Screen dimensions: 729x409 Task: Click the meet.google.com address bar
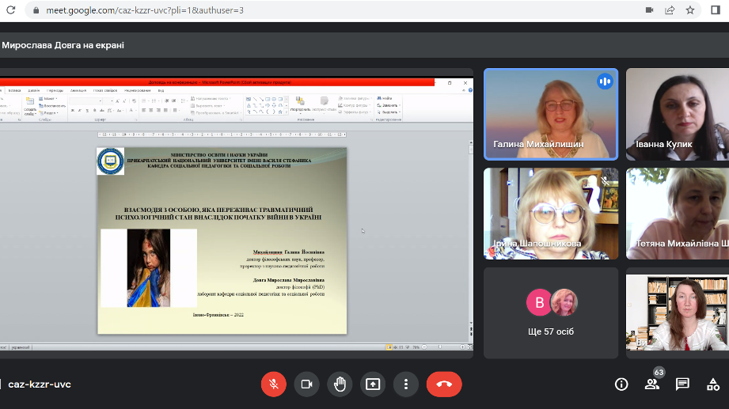317,10
